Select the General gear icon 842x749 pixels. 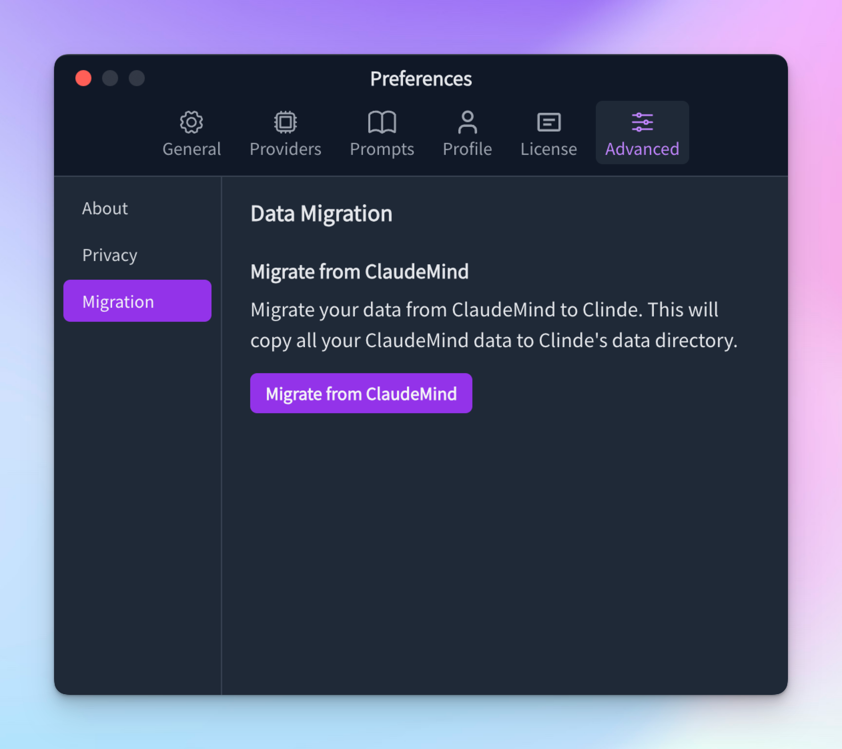tap(191, 121)
